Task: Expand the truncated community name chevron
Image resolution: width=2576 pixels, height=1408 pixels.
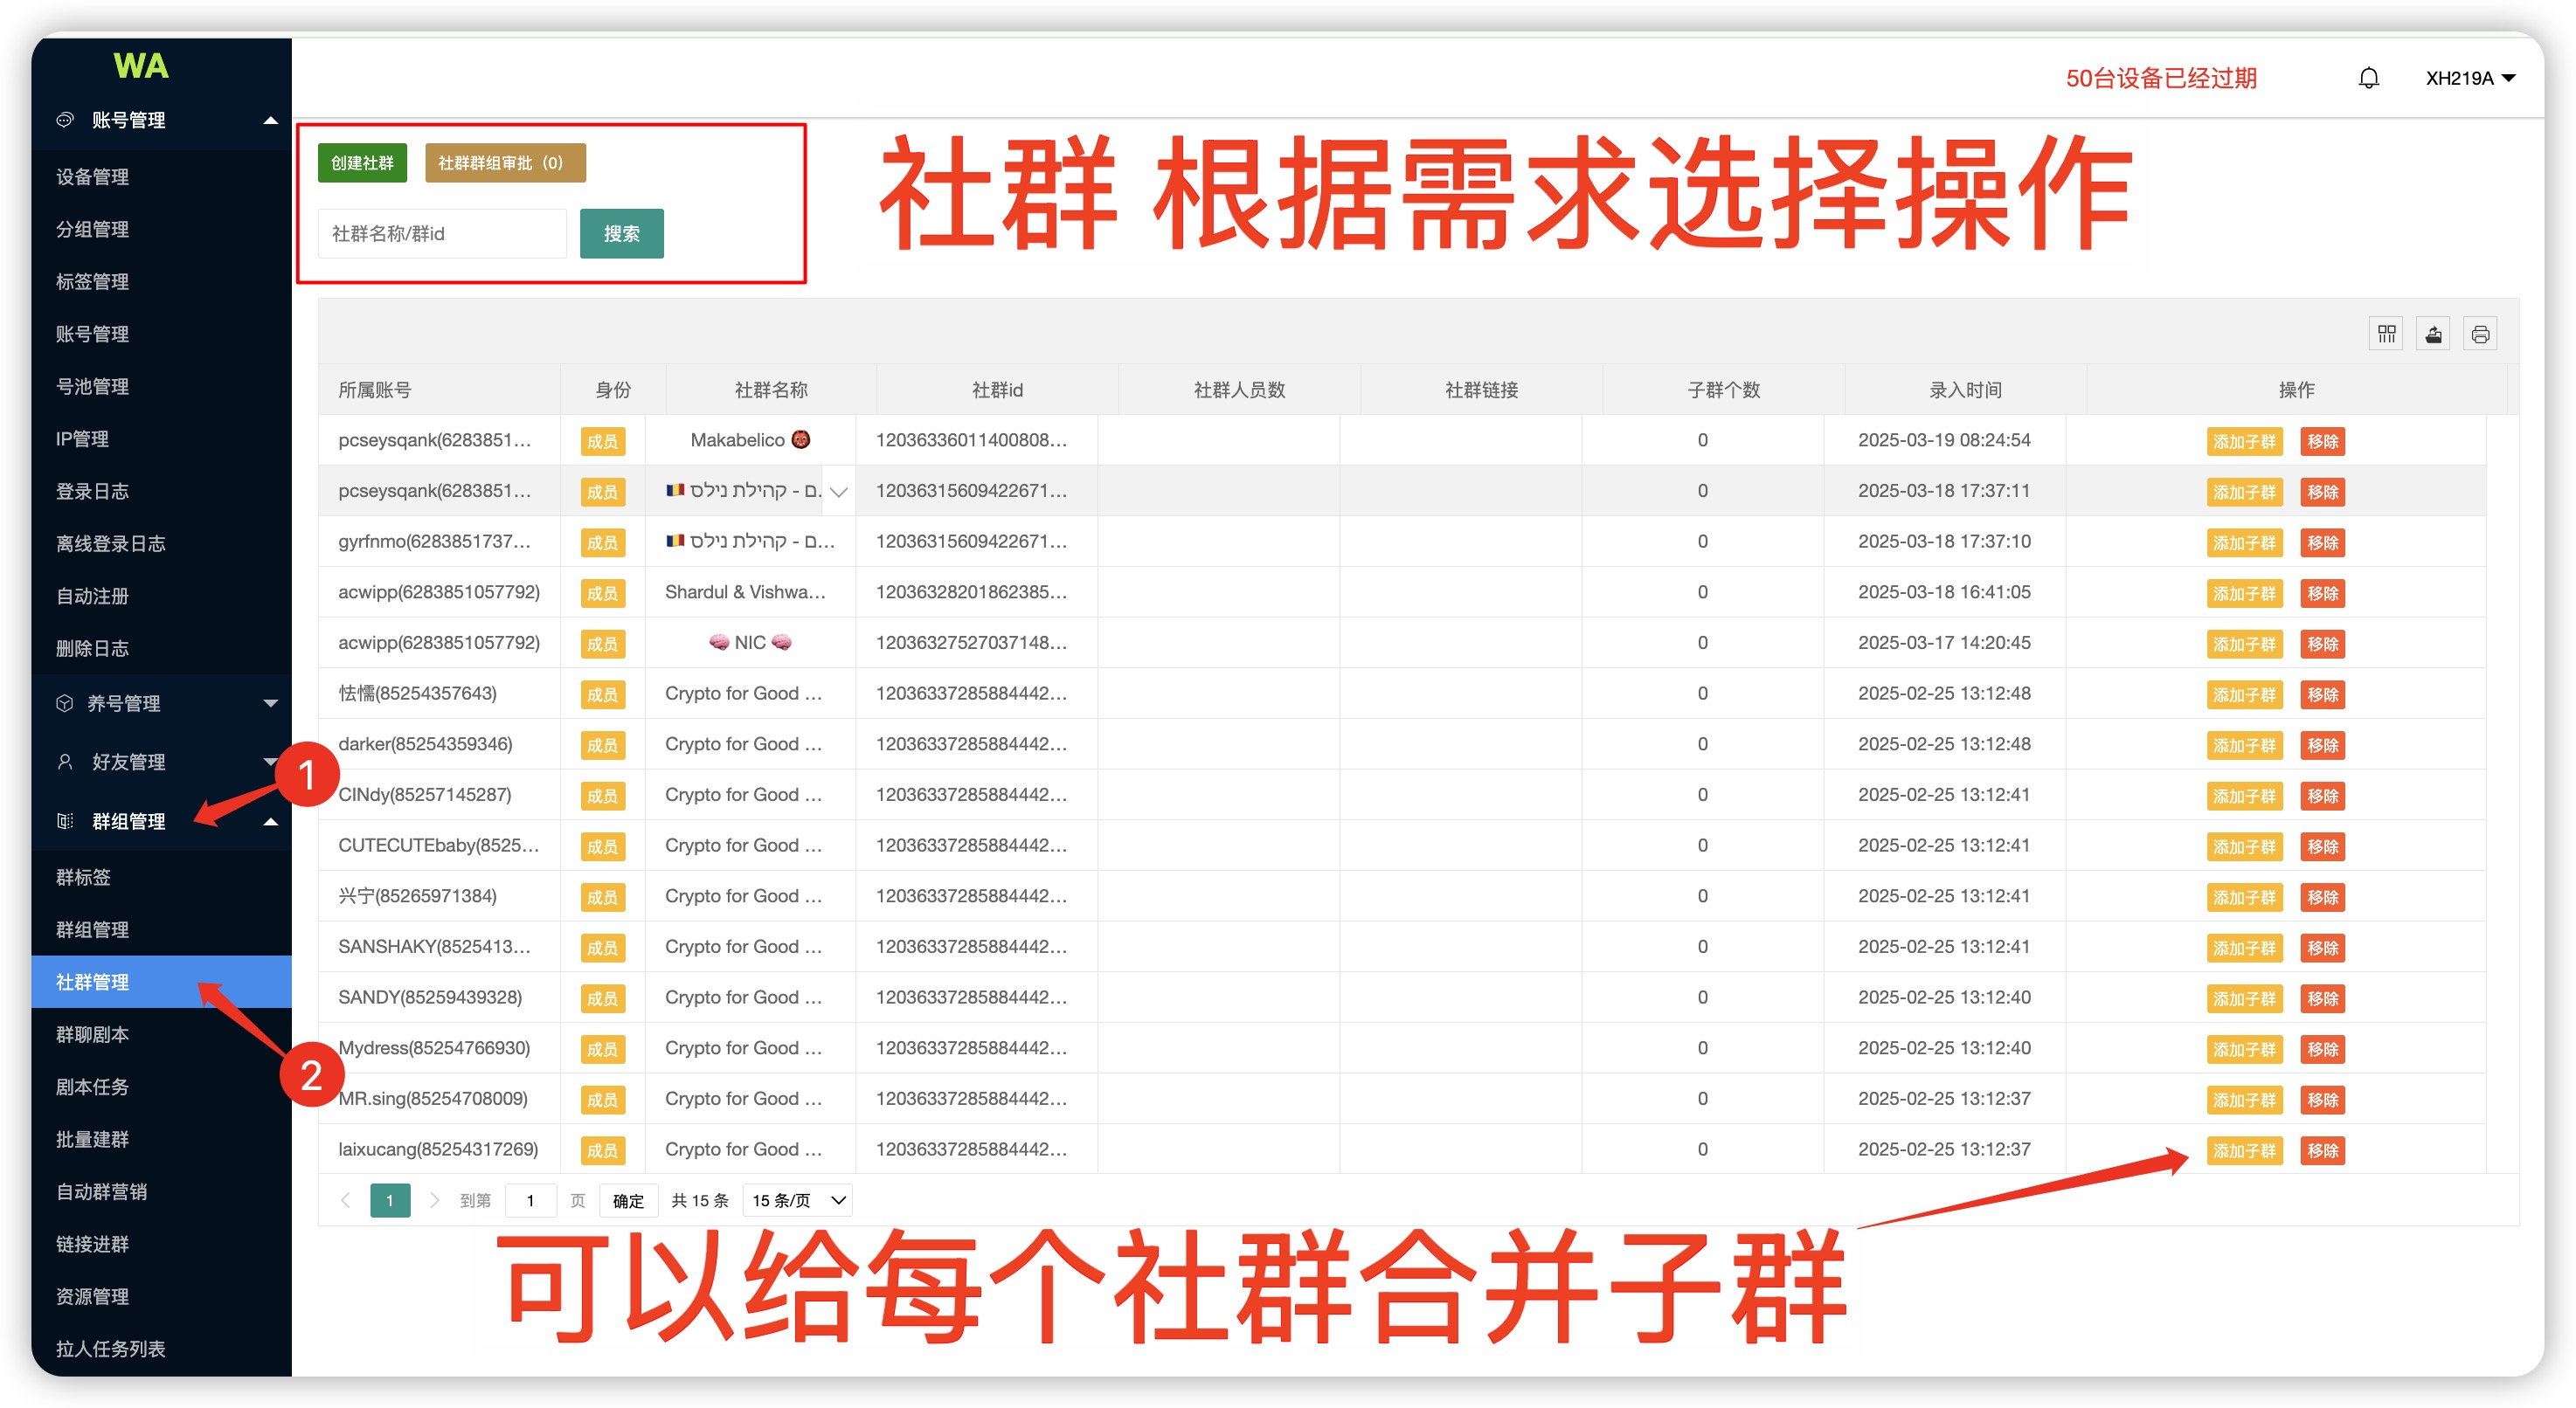Action: (x=839, y=491)
